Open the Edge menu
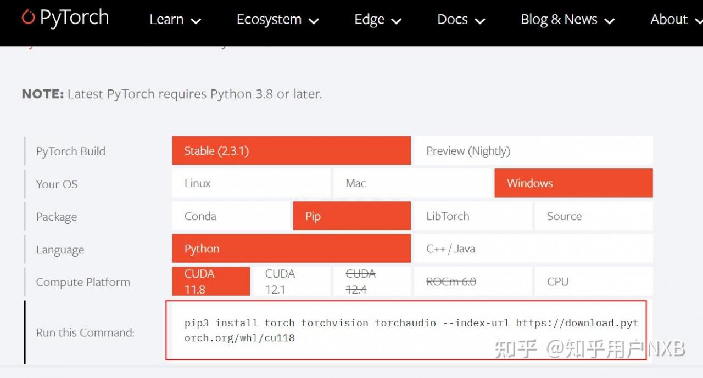 378,20
